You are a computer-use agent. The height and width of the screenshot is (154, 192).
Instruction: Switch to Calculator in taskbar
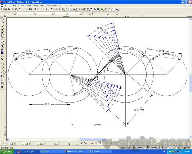point(100,152)
